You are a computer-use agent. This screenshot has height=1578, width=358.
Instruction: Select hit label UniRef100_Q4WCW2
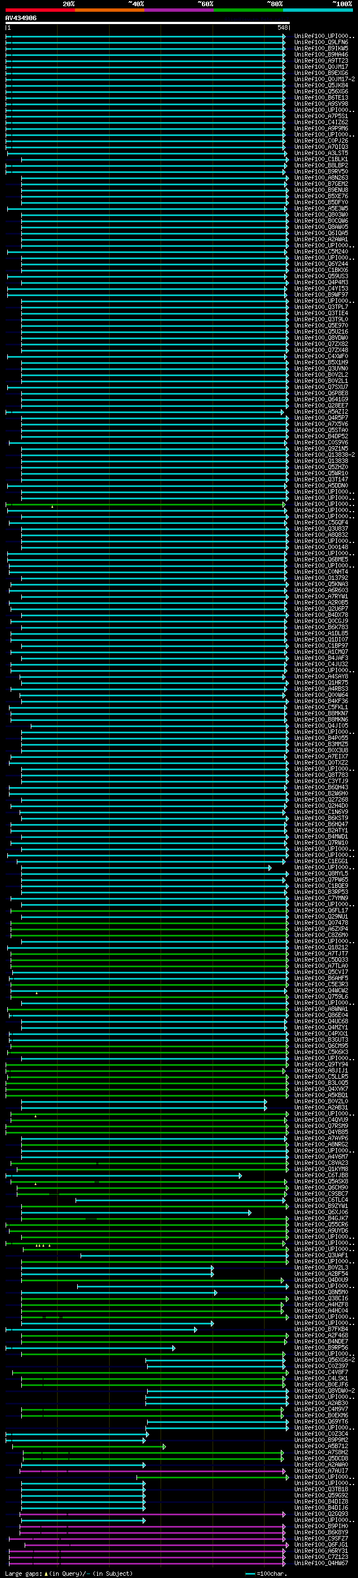coord(321,991)
